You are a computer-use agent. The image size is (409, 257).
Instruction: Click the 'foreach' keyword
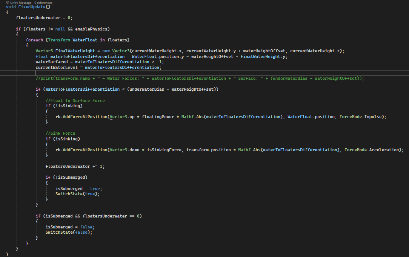click(34, 40)
